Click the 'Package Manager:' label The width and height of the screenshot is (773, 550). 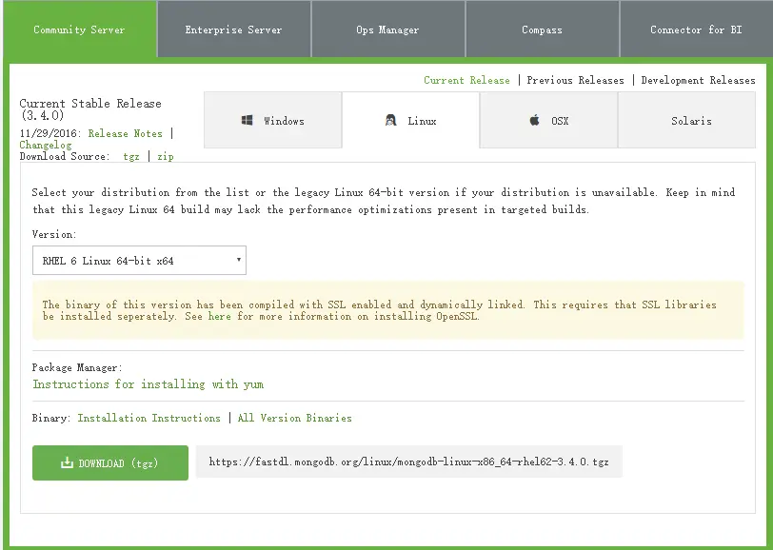point(77,367)
